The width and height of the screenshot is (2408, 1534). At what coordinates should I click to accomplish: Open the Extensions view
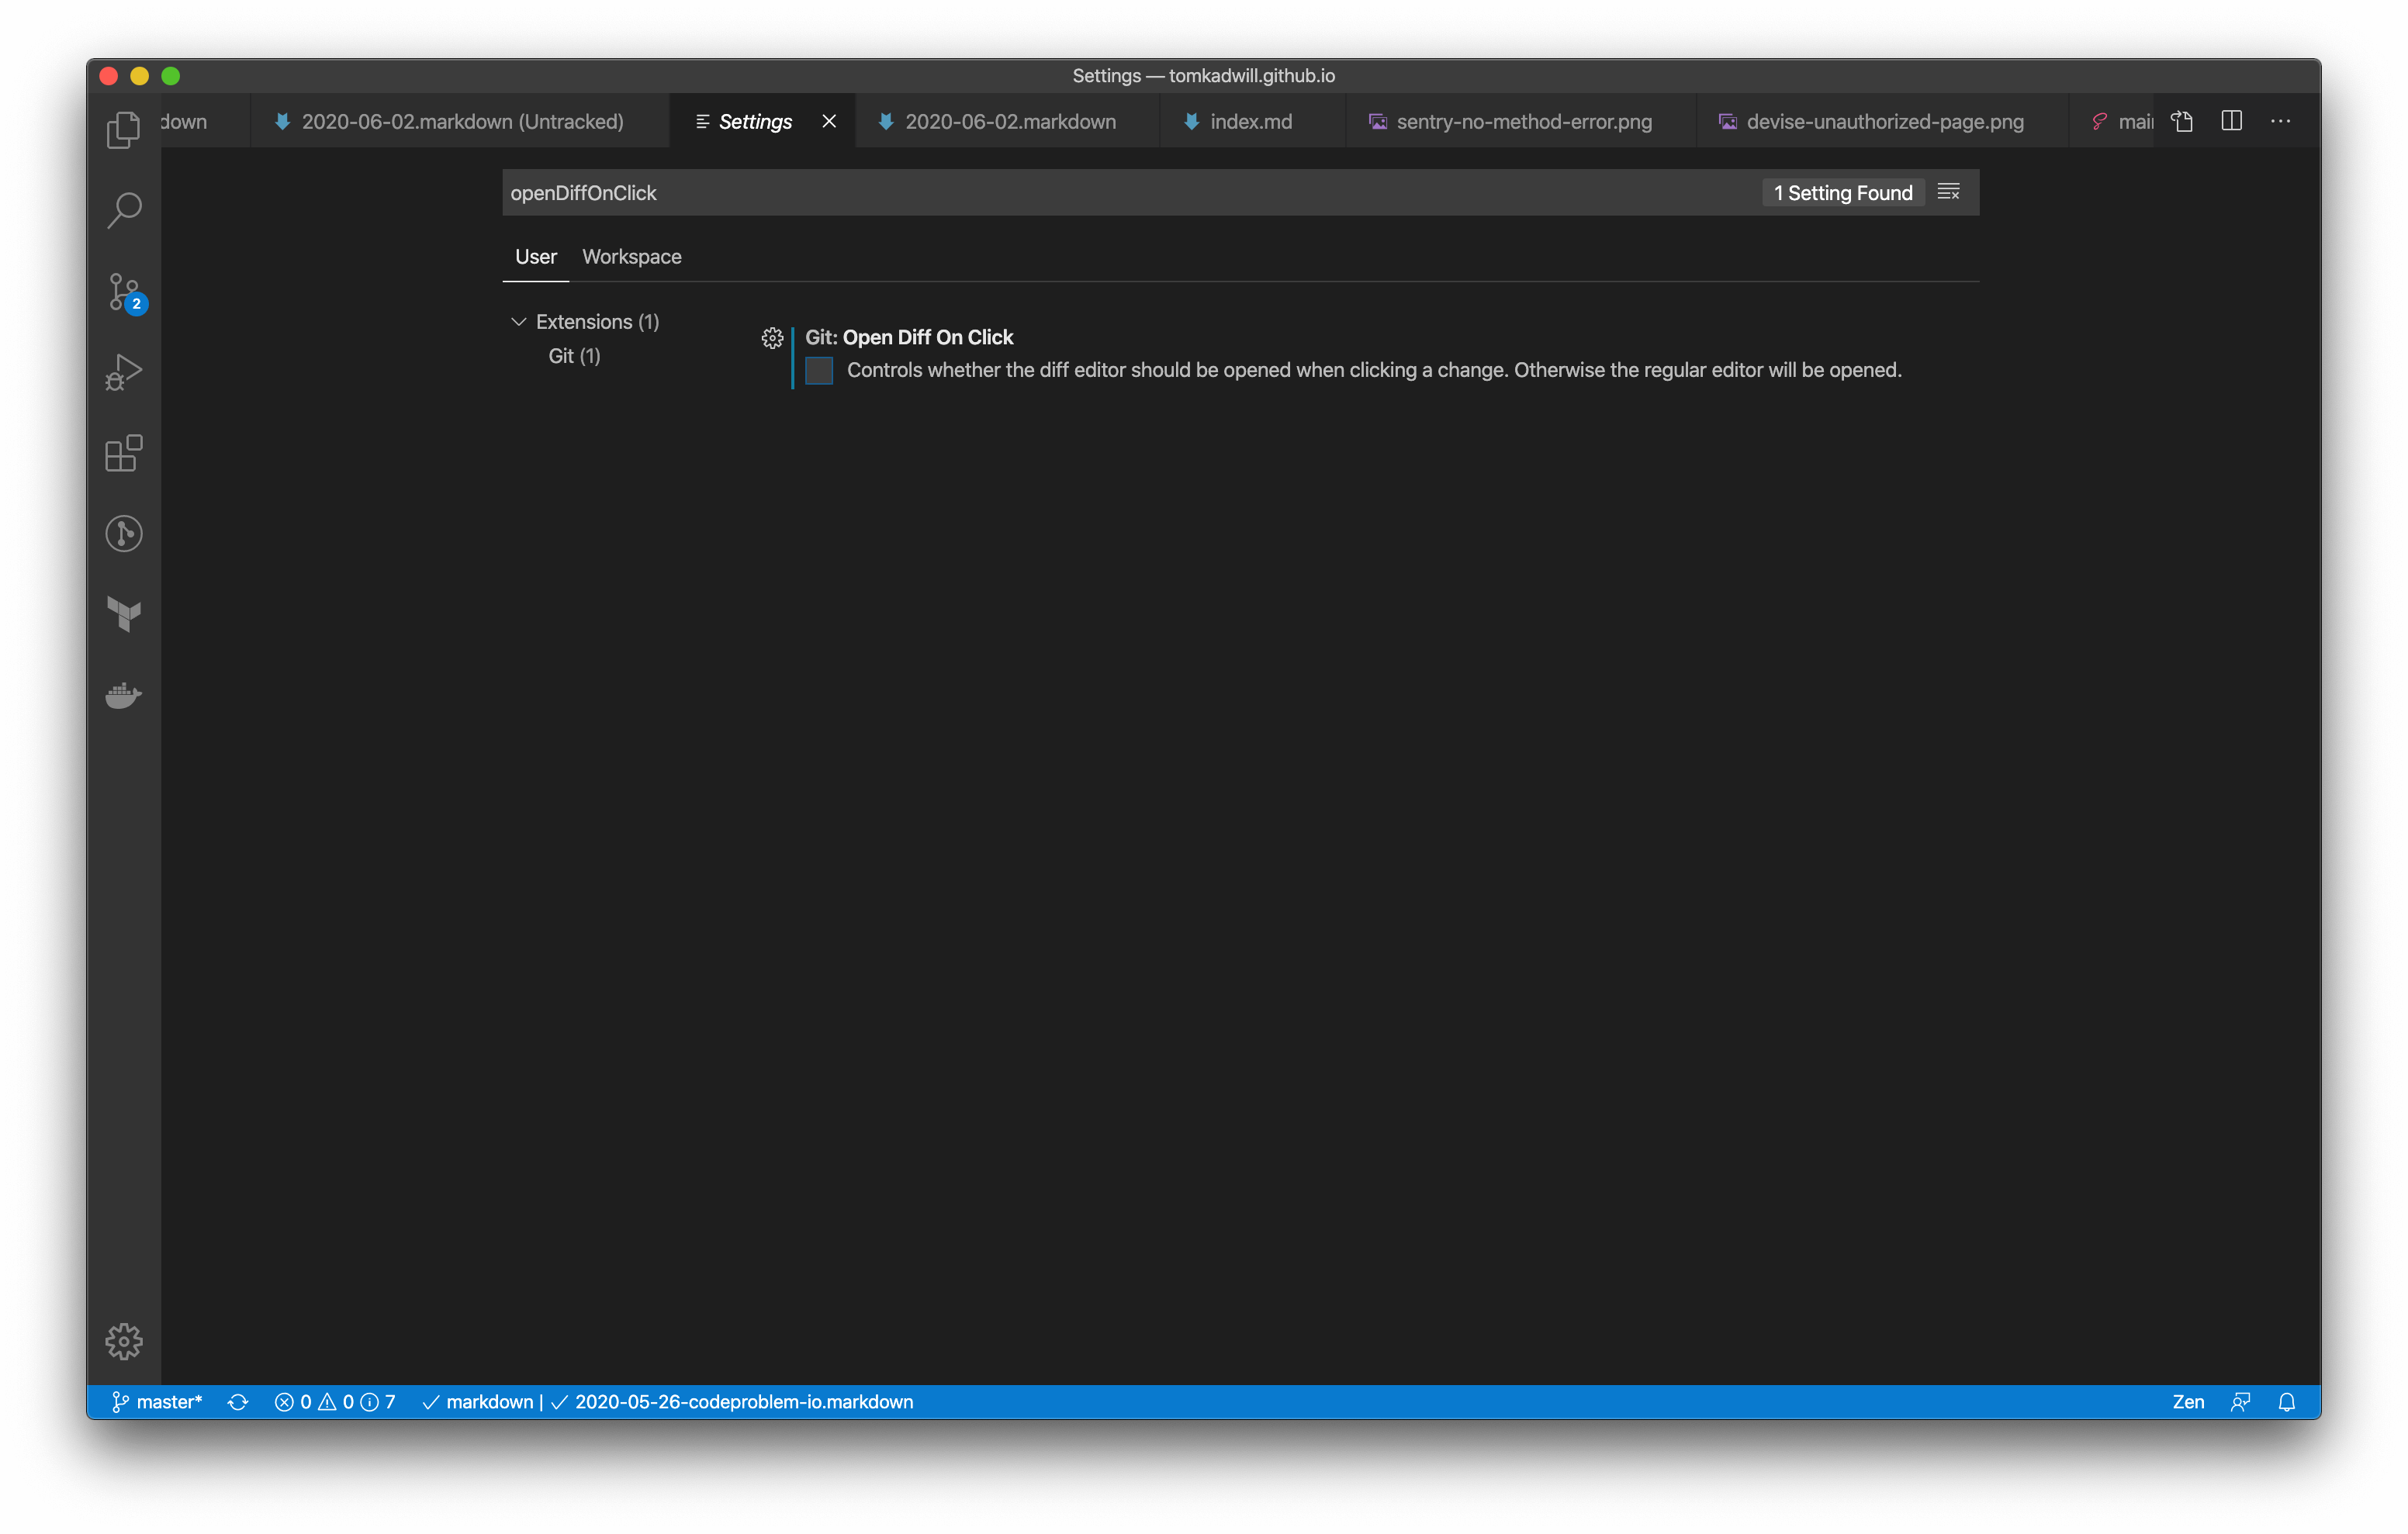[x=124, y=453]
